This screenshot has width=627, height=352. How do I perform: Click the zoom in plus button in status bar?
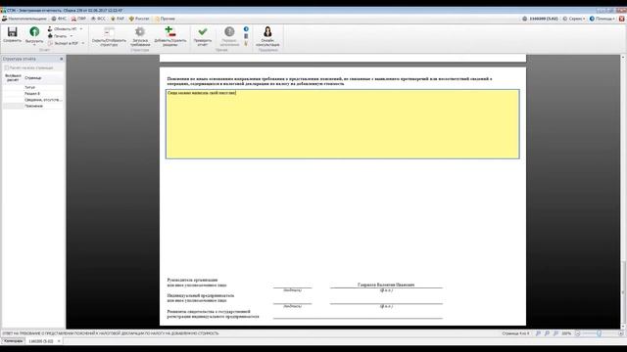[x=621, y=333]
